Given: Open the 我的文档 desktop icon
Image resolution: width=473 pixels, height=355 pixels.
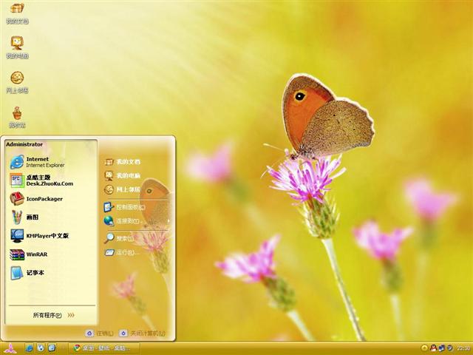Looking at the screenshot, I should (17, 13).
